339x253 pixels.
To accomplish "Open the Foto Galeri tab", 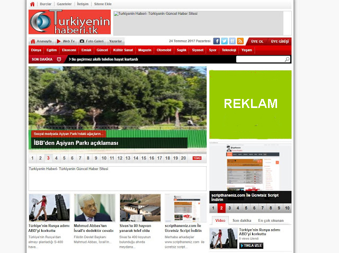I will tap(92, 41).
